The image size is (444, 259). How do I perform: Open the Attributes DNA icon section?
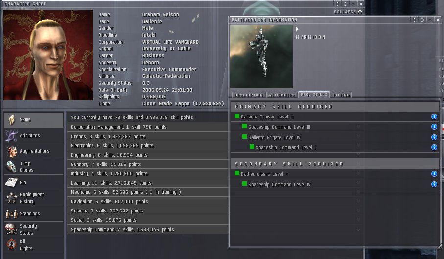click(11, 136)
